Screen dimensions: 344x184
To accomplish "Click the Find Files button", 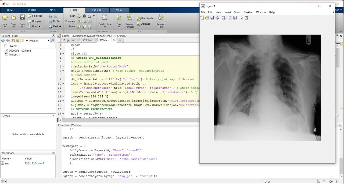I will coord(35,16).
